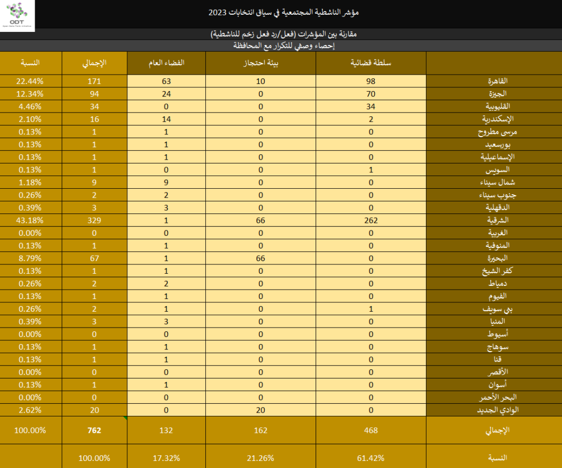Click the heading إحصاء وصفي للتكرار مع المحافظة

(284, 46)
